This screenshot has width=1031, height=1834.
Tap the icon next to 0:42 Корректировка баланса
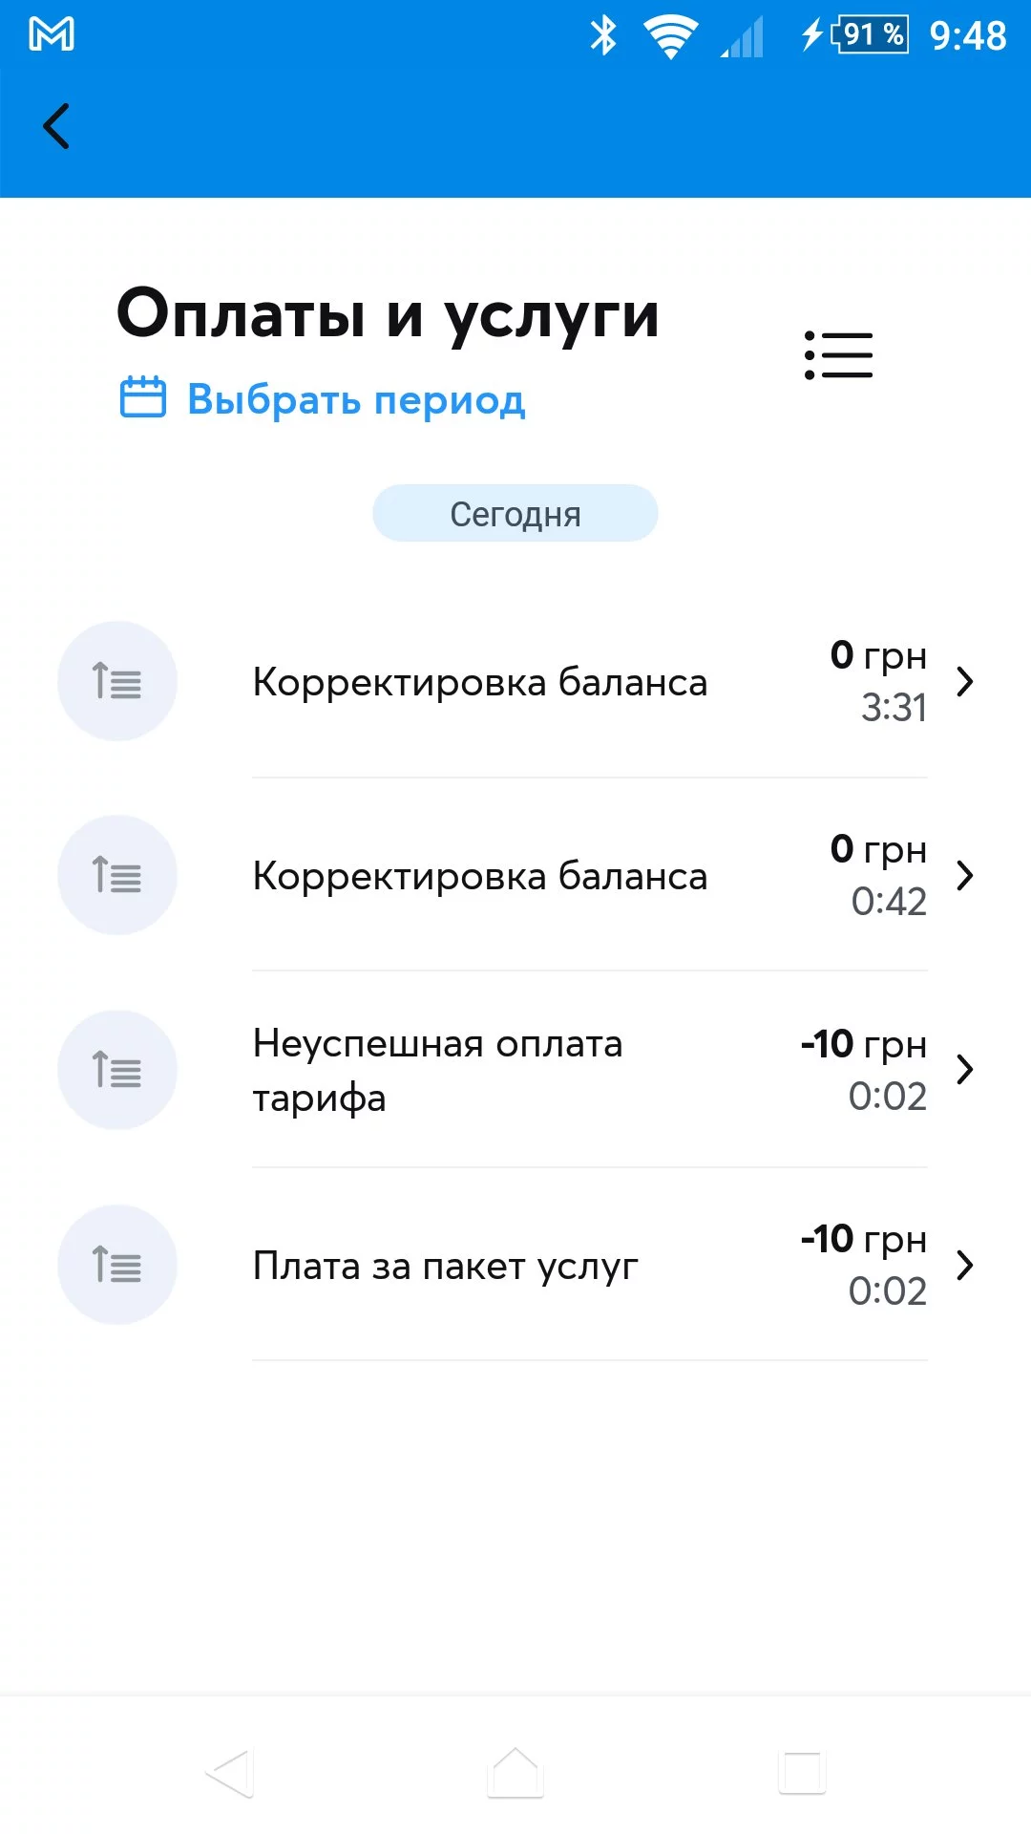pyautogui.click(x=117, y=875)
